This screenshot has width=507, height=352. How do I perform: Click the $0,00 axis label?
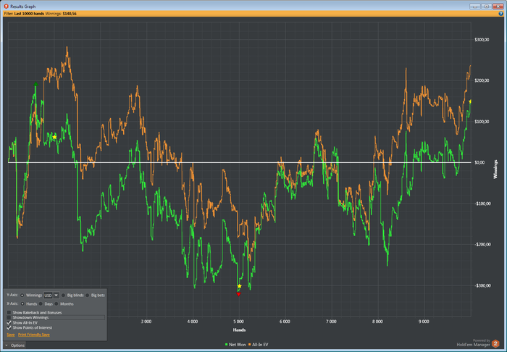479,162
